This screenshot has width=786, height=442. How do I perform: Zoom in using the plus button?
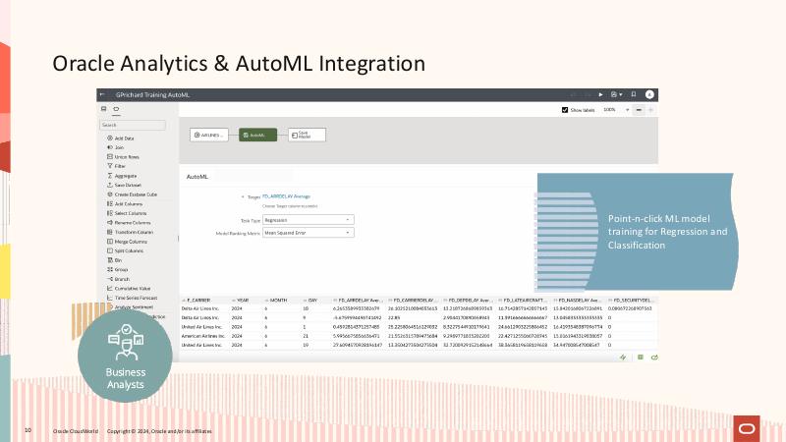click(650, 110)
